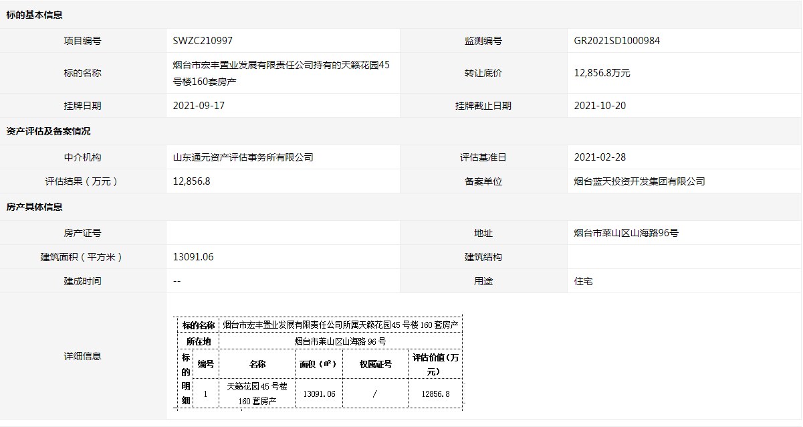
Task: Click the usage value 住宅
Action: (x=583, y=281)
